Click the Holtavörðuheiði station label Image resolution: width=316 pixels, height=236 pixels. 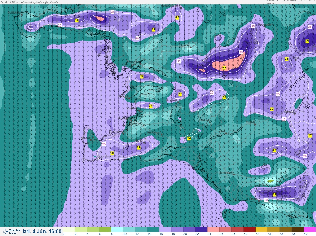coord(171,6)
